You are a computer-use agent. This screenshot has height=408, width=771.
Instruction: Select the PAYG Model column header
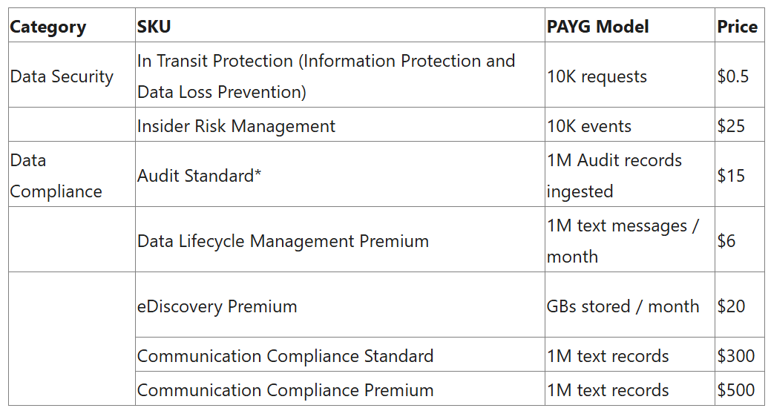(x=597, y=27)
